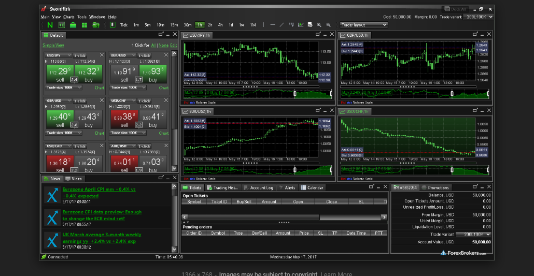The height and width of the screenshot is (276, 534).
Task: Click USD/JPY chart range navigator handle
Action: (x=295, y=94)
